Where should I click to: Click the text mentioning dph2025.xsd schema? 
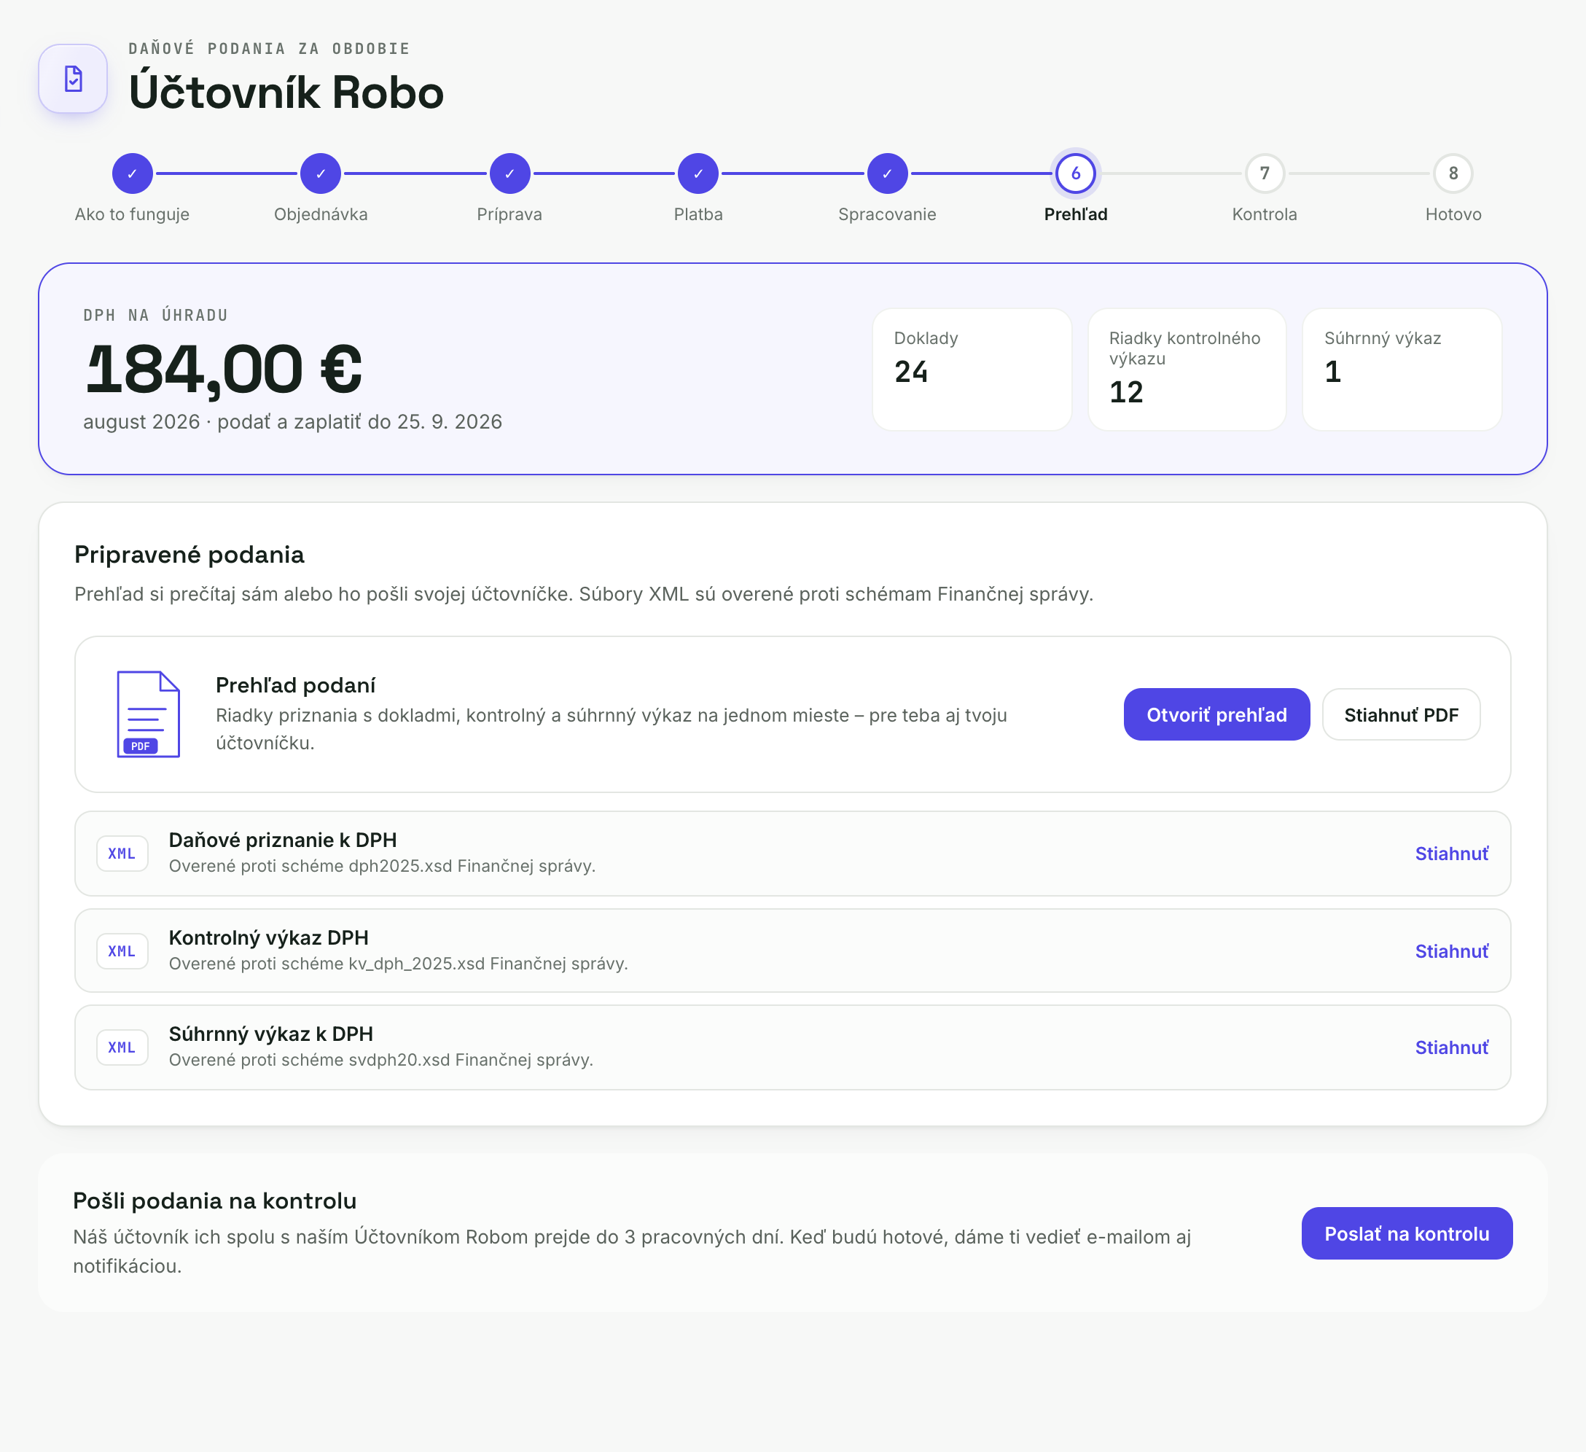click(x=381, y=865)
